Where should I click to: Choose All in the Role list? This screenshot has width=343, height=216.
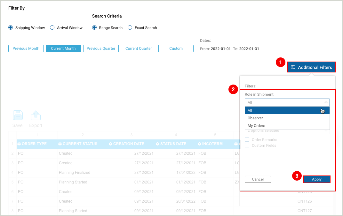pyautogui.click(x=287, y=110)
